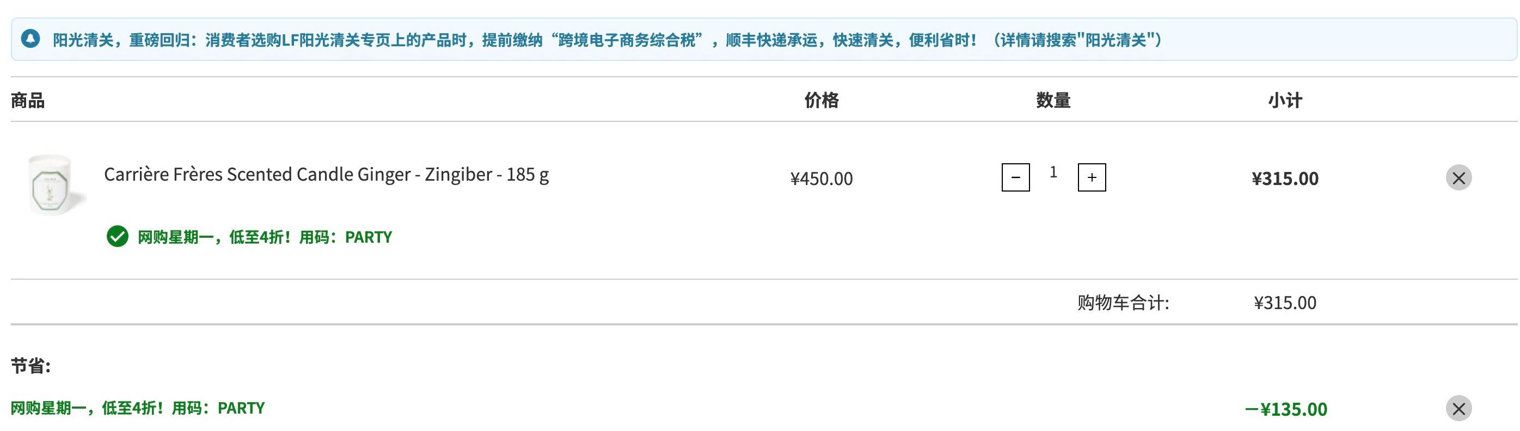
Task: Remove the Carrière Frères candle from cart
Action: point(1458,177)
